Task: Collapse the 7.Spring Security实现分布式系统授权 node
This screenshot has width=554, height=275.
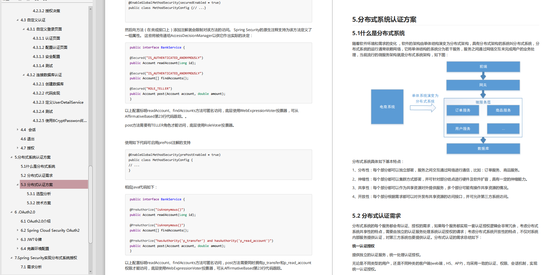Action: (11, 258)
